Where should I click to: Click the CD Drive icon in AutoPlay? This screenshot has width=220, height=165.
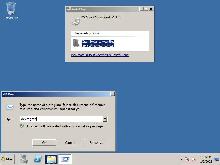point(76,21)
